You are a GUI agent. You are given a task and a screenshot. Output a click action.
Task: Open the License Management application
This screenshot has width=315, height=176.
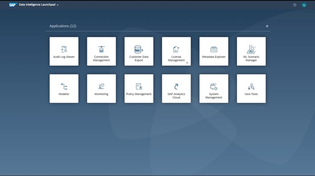click(176, 52)
